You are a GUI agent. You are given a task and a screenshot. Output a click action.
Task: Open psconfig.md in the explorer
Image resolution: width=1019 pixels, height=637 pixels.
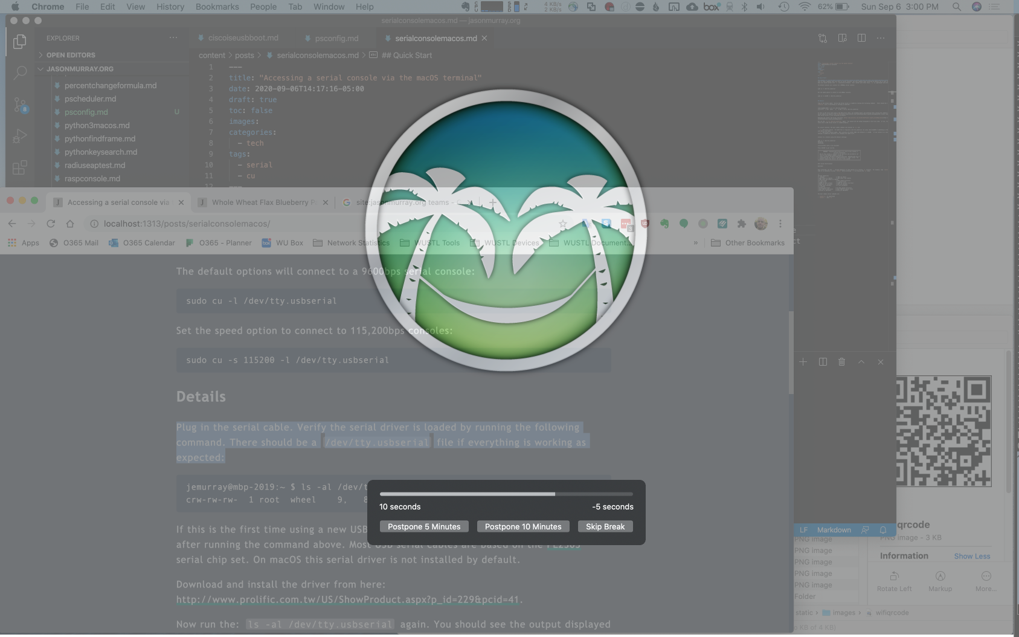(x=86, y=112)
